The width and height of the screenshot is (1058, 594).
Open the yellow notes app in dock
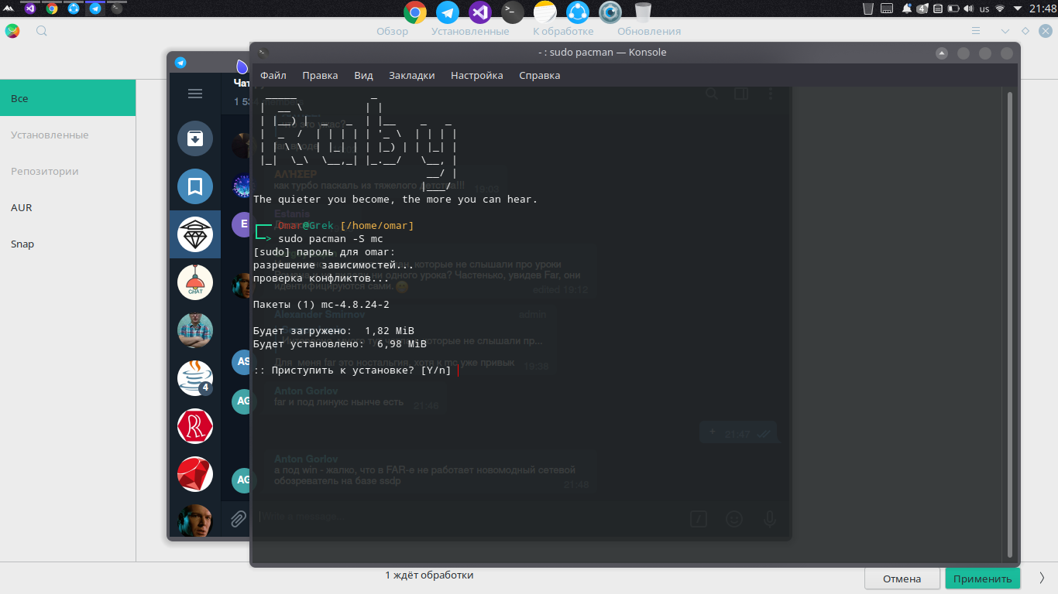pos(545,12)
